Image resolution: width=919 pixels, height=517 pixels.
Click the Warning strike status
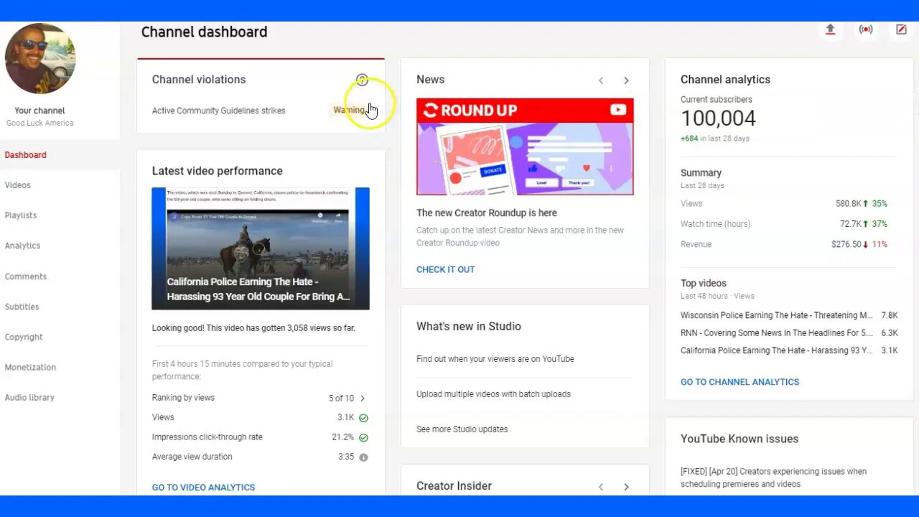(350, 111)
